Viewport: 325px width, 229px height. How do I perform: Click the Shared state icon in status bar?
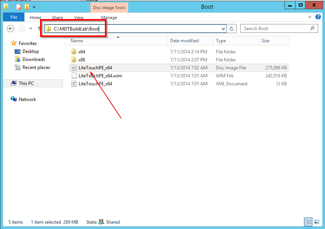click(101, 222)
